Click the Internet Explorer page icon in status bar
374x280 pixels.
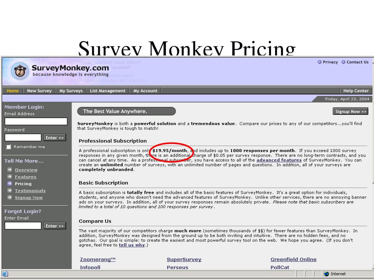tap(5, 274)
